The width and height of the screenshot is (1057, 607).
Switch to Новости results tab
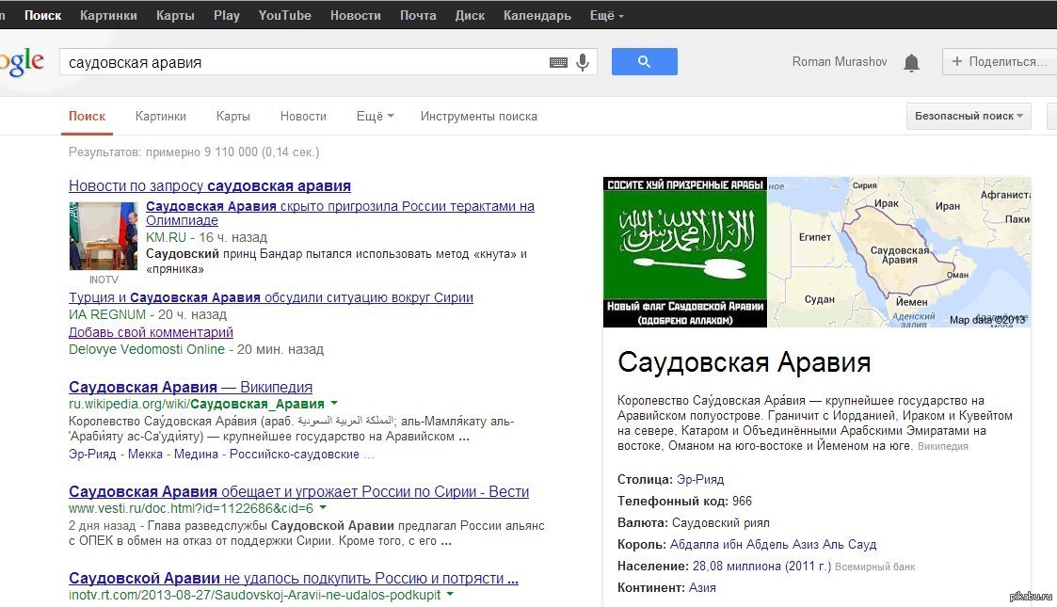coord(303,116)
